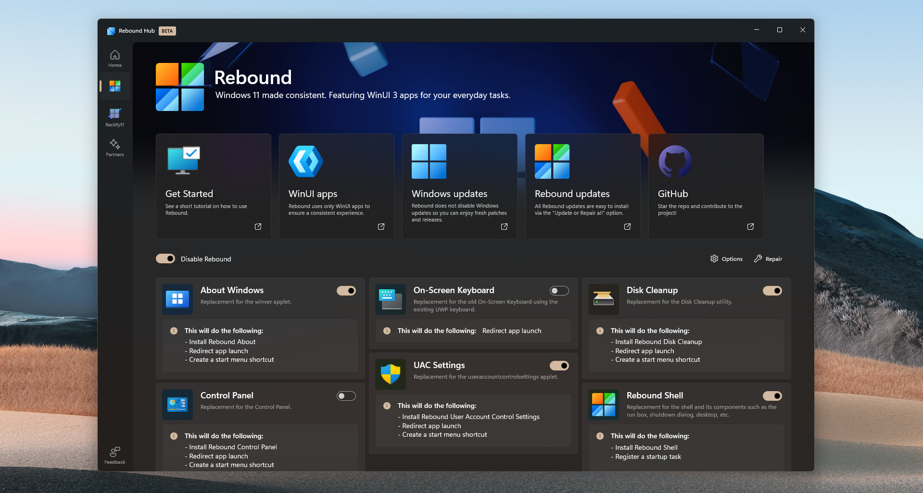Open external link on Rebound updates card
923x493 pixels.
[627, 226]
